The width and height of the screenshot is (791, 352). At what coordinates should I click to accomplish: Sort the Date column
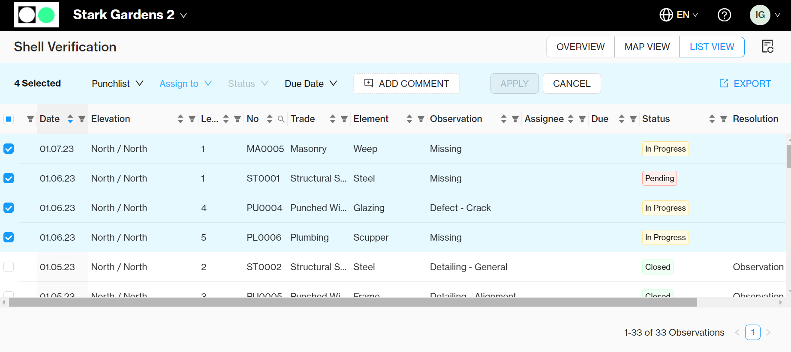click(70, 119)
